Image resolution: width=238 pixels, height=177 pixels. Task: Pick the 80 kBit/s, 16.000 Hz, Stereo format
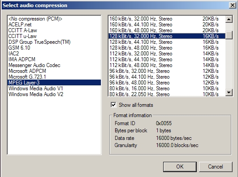[167, 88]
